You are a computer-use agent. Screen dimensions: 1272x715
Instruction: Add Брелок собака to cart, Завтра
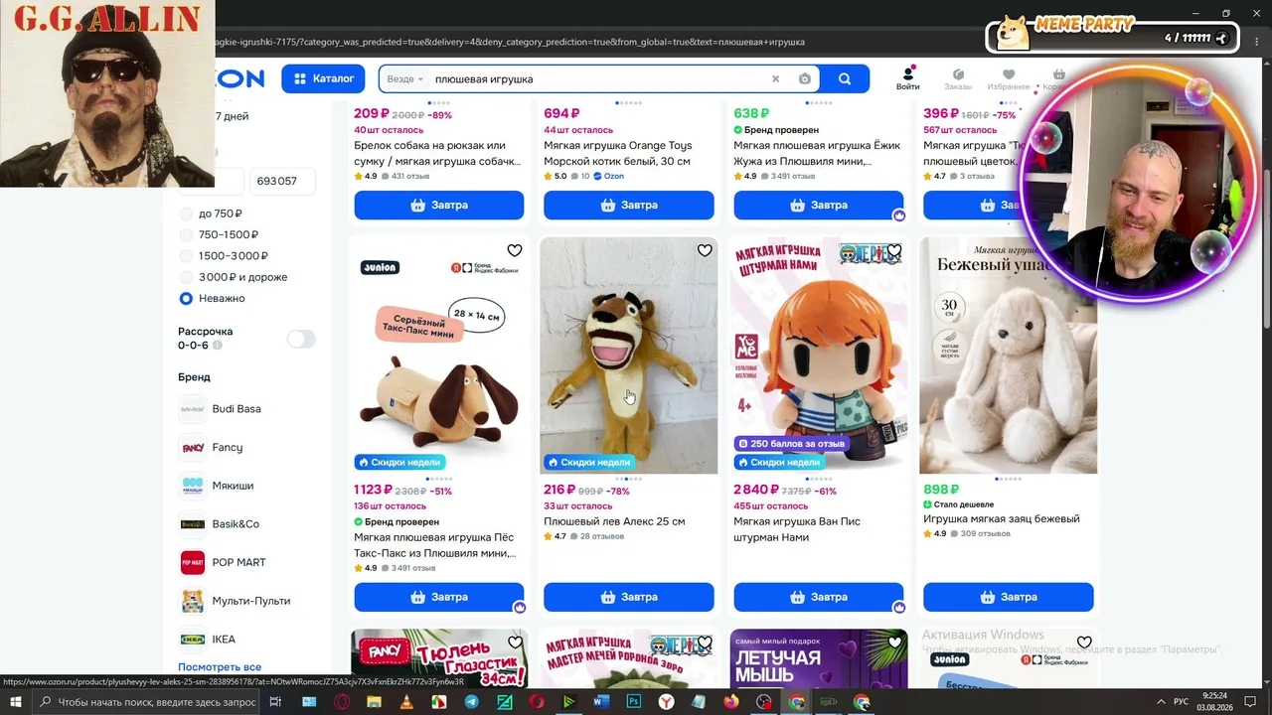(439, 205)
